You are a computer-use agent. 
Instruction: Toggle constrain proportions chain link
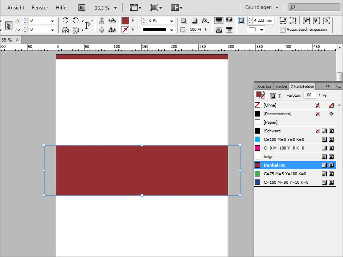coord(9,26)
